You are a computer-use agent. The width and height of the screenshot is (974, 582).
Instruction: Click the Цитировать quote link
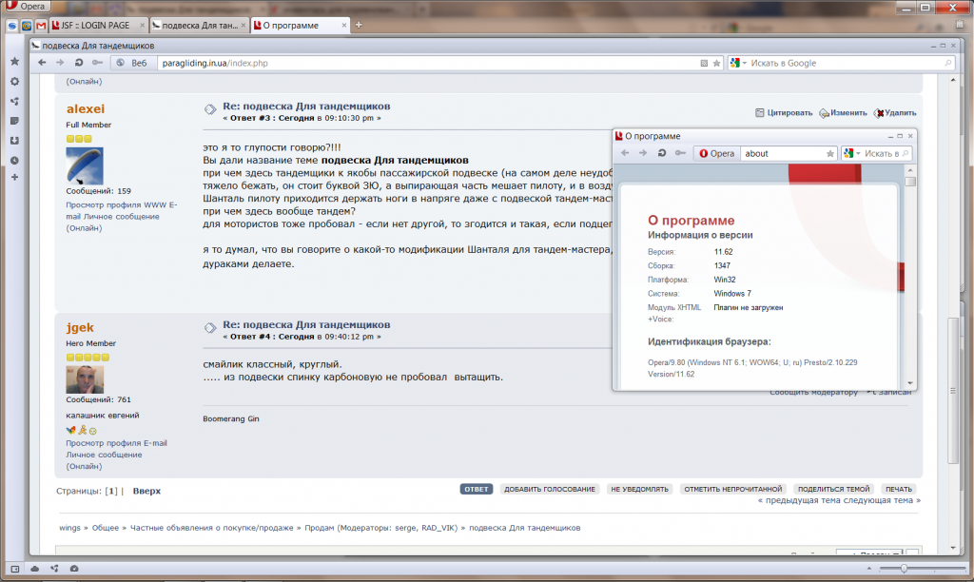tap(784, 112)
